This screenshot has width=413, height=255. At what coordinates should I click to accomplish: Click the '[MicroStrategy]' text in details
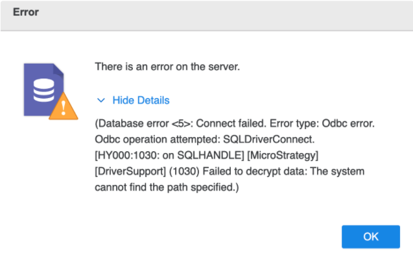[283, 155]
